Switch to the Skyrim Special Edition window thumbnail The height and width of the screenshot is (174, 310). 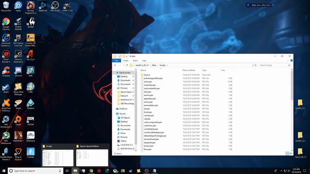pos(92,156)
